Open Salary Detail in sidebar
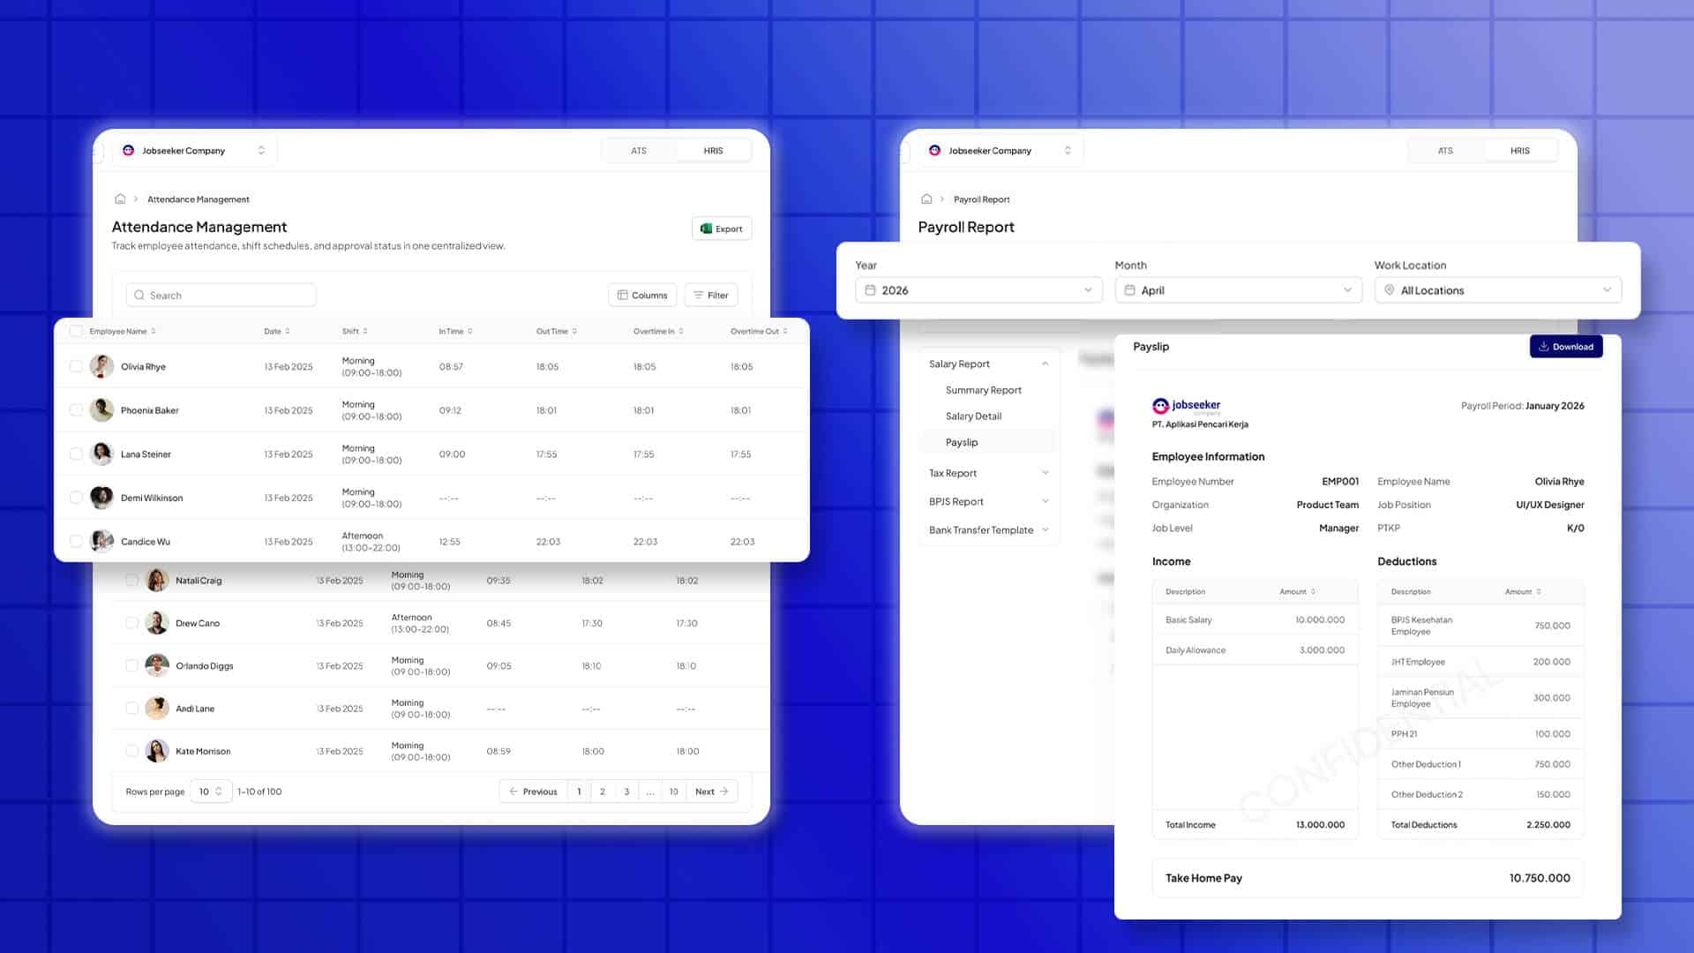 (973, 416)
